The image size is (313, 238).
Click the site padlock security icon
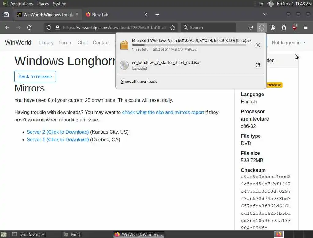[57, 28]
